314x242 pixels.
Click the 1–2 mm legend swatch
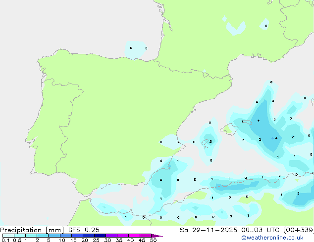[x=31, y=236]
